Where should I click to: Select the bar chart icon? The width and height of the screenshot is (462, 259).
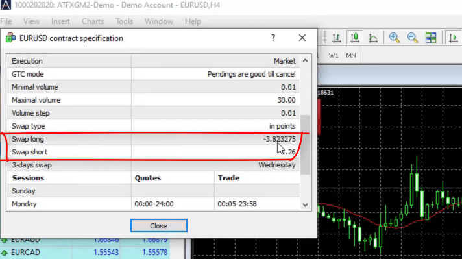[337, 38]
